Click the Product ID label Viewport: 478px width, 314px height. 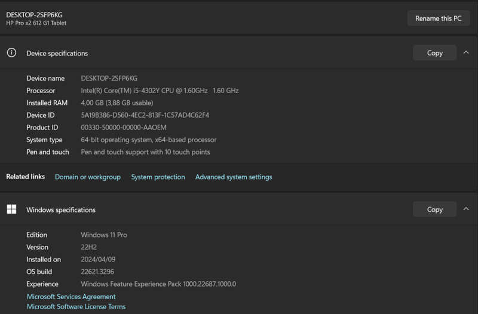coord(42,127)
